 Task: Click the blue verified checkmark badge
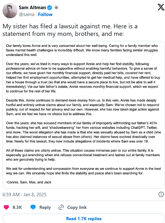(x=49, y=8)
